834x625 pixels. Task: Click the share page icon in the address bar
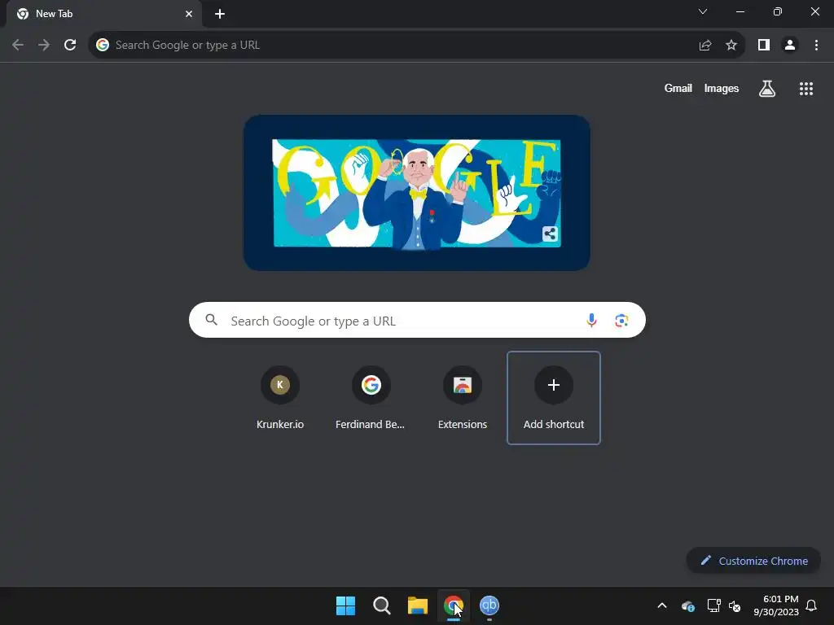[705, 46]
